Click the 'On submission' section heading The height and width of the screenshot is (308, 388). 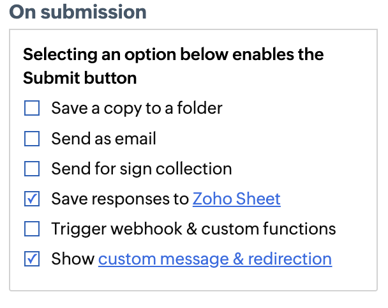[78, 12]
